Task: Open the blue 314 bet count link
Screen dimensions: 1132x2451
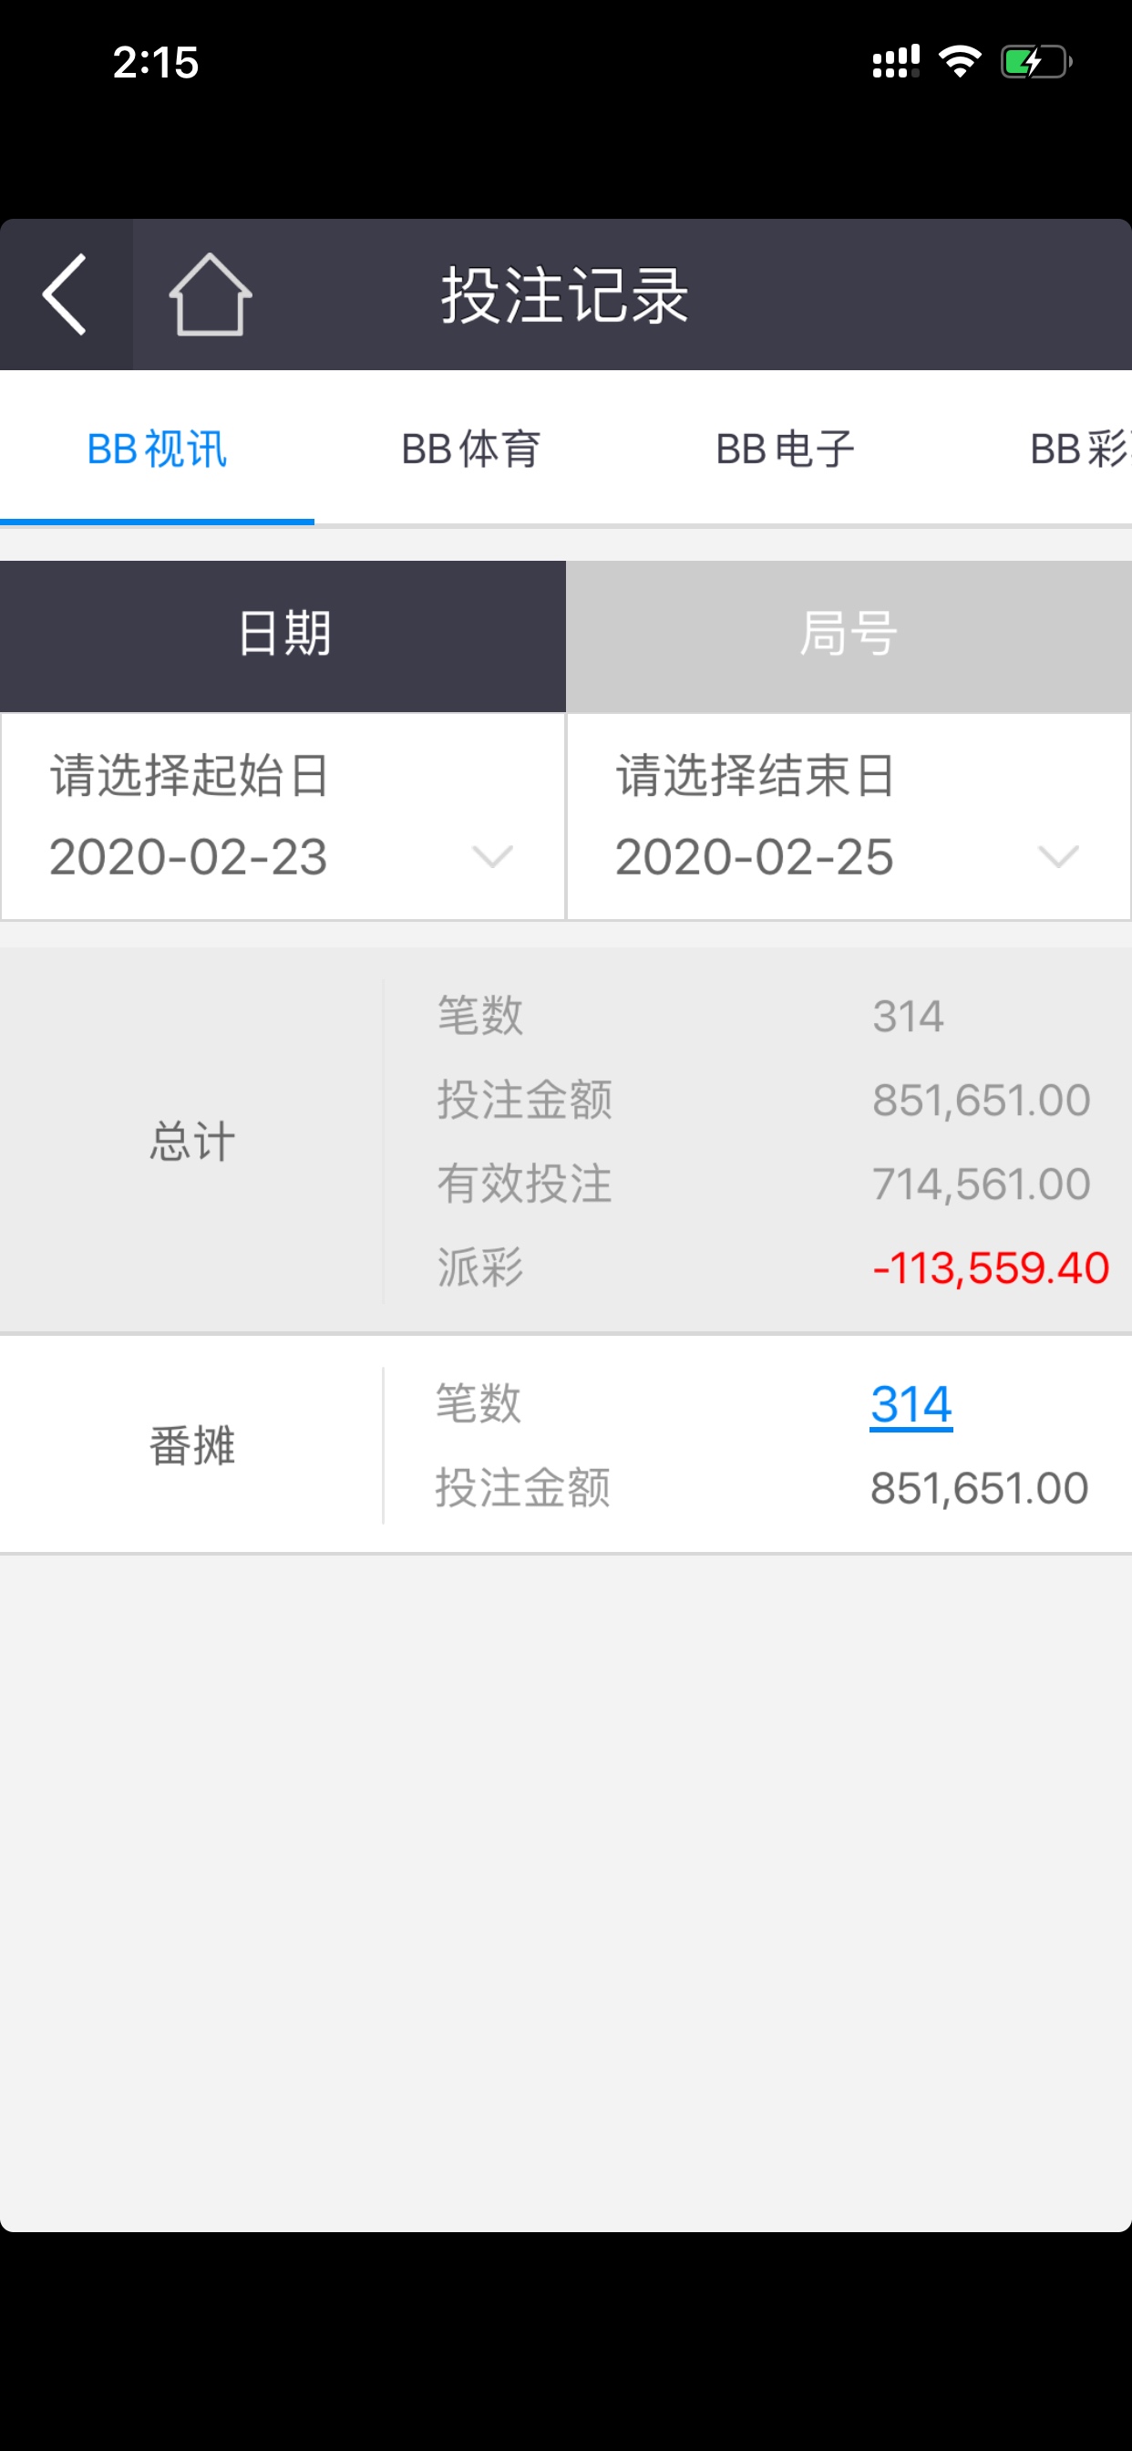Action: [911, 1404]
